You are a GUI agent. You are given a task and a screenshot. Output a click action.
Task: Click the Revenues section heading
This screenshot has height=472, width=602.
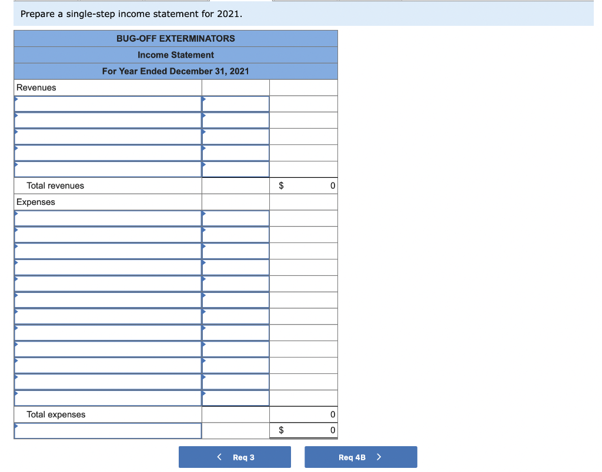pos(36,87)
